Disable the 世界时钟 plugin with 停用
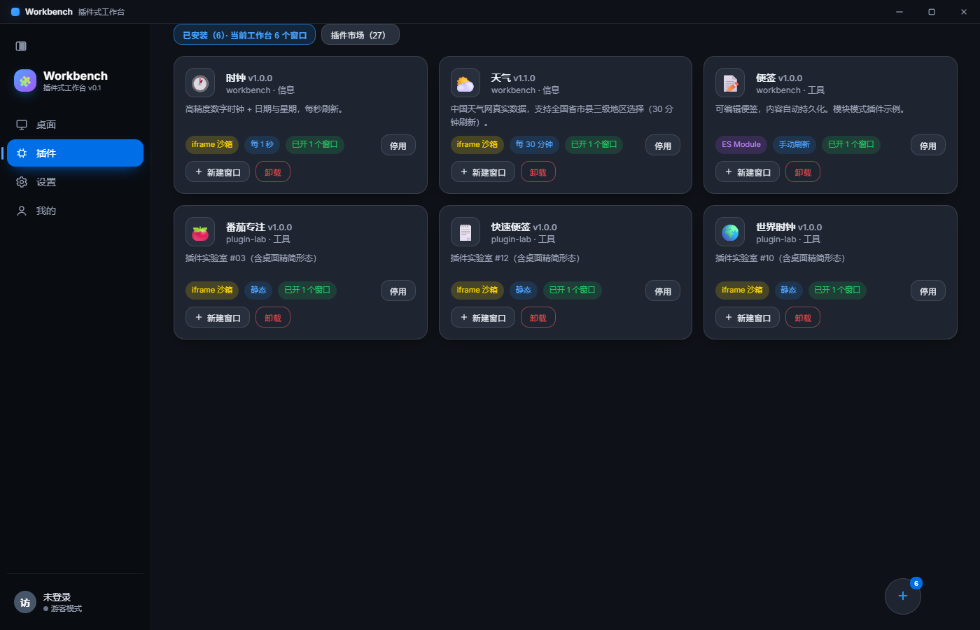The image size is (980, 630). [928, 291]
